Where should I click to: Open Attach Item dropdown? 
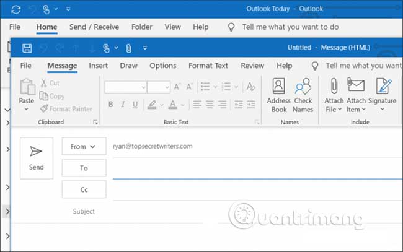[356, 95]
